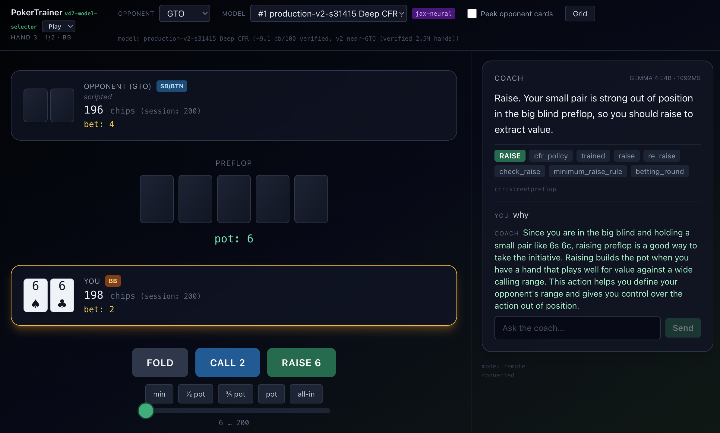Select the ½ pot bet preset

tap(195, 394)
